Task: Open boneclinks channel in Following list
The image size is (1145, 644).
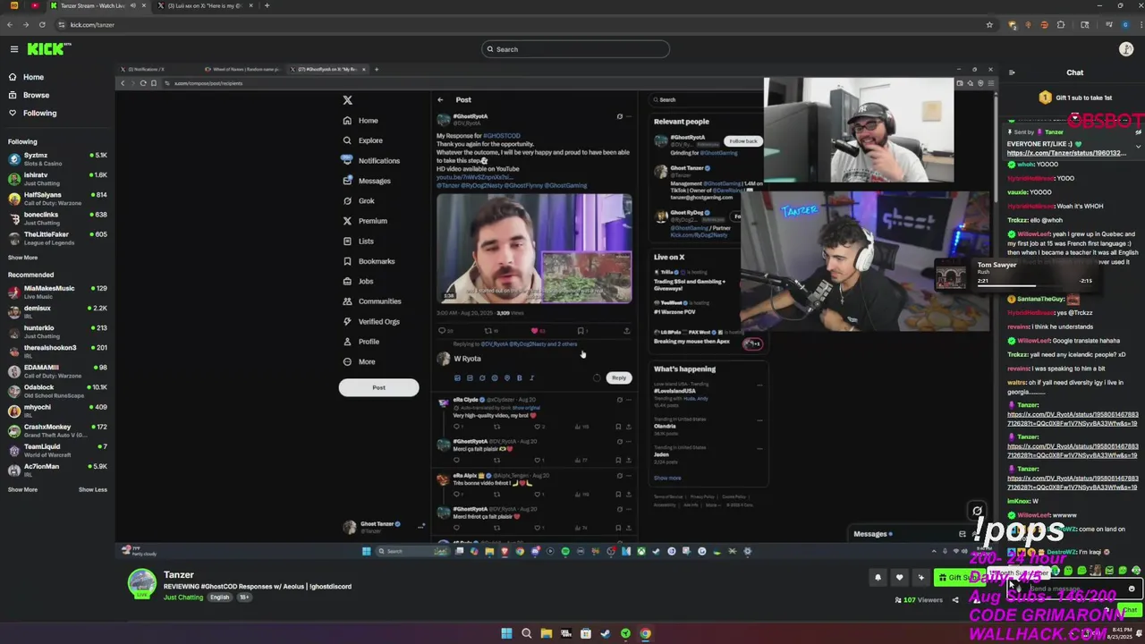Action: coord(57,217)
